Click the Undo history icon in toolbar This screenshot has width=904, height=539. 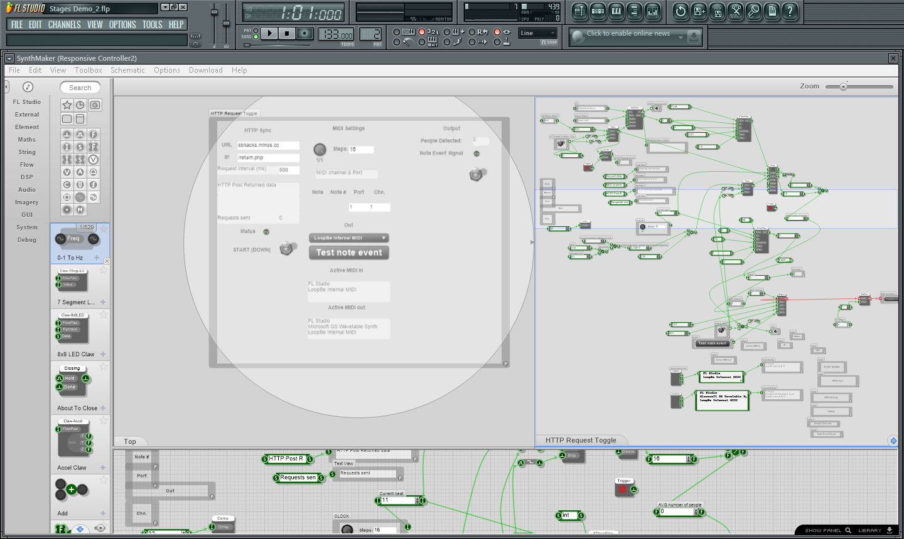pyautogui.click(x=681, y=11)
